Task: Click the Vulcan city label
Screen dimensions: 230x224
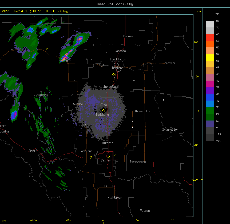Action: pyautogui.click(x=145, y=211)
